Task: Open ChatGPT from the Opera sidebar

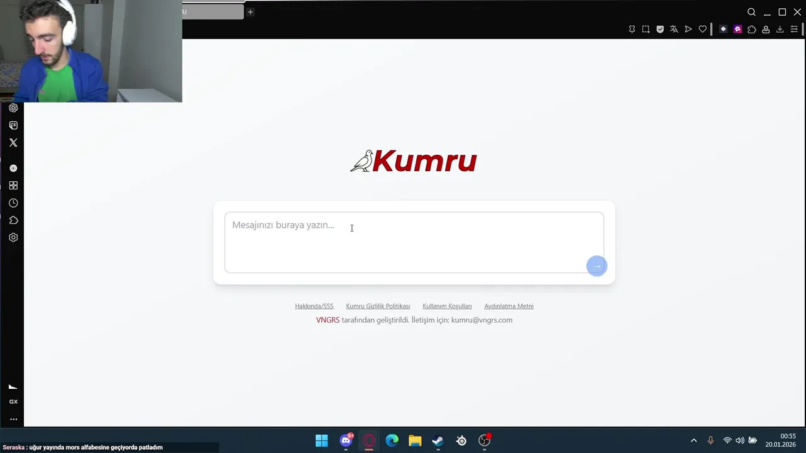Action: click(x=13, y=108)
